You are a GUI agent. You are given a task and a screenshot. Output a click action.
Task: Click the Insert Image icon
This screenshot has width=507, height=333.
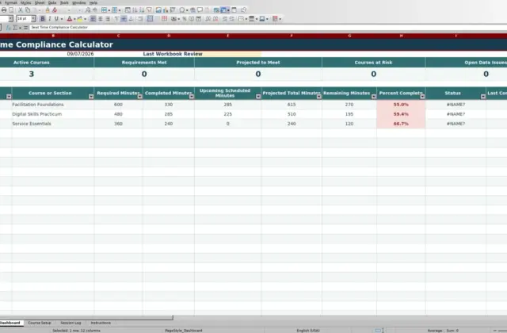(x=158, y=10)
